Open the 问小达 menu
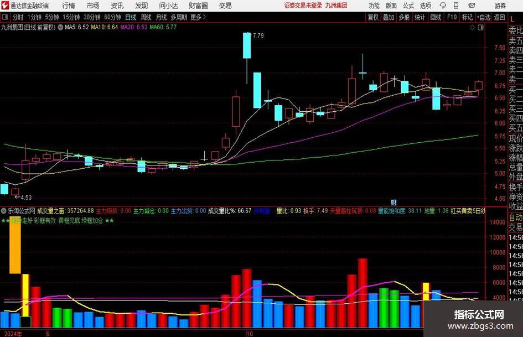This screenshot has height=337, width=523. pos(168,6)
